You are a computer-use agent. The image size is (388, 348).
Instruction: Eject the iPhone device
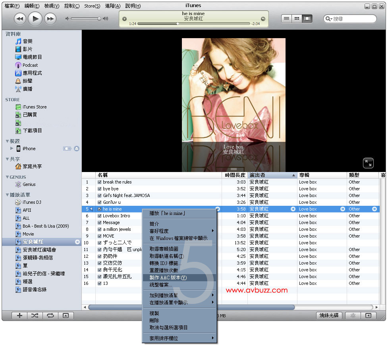pyautogui.click(x=77, y=149)
